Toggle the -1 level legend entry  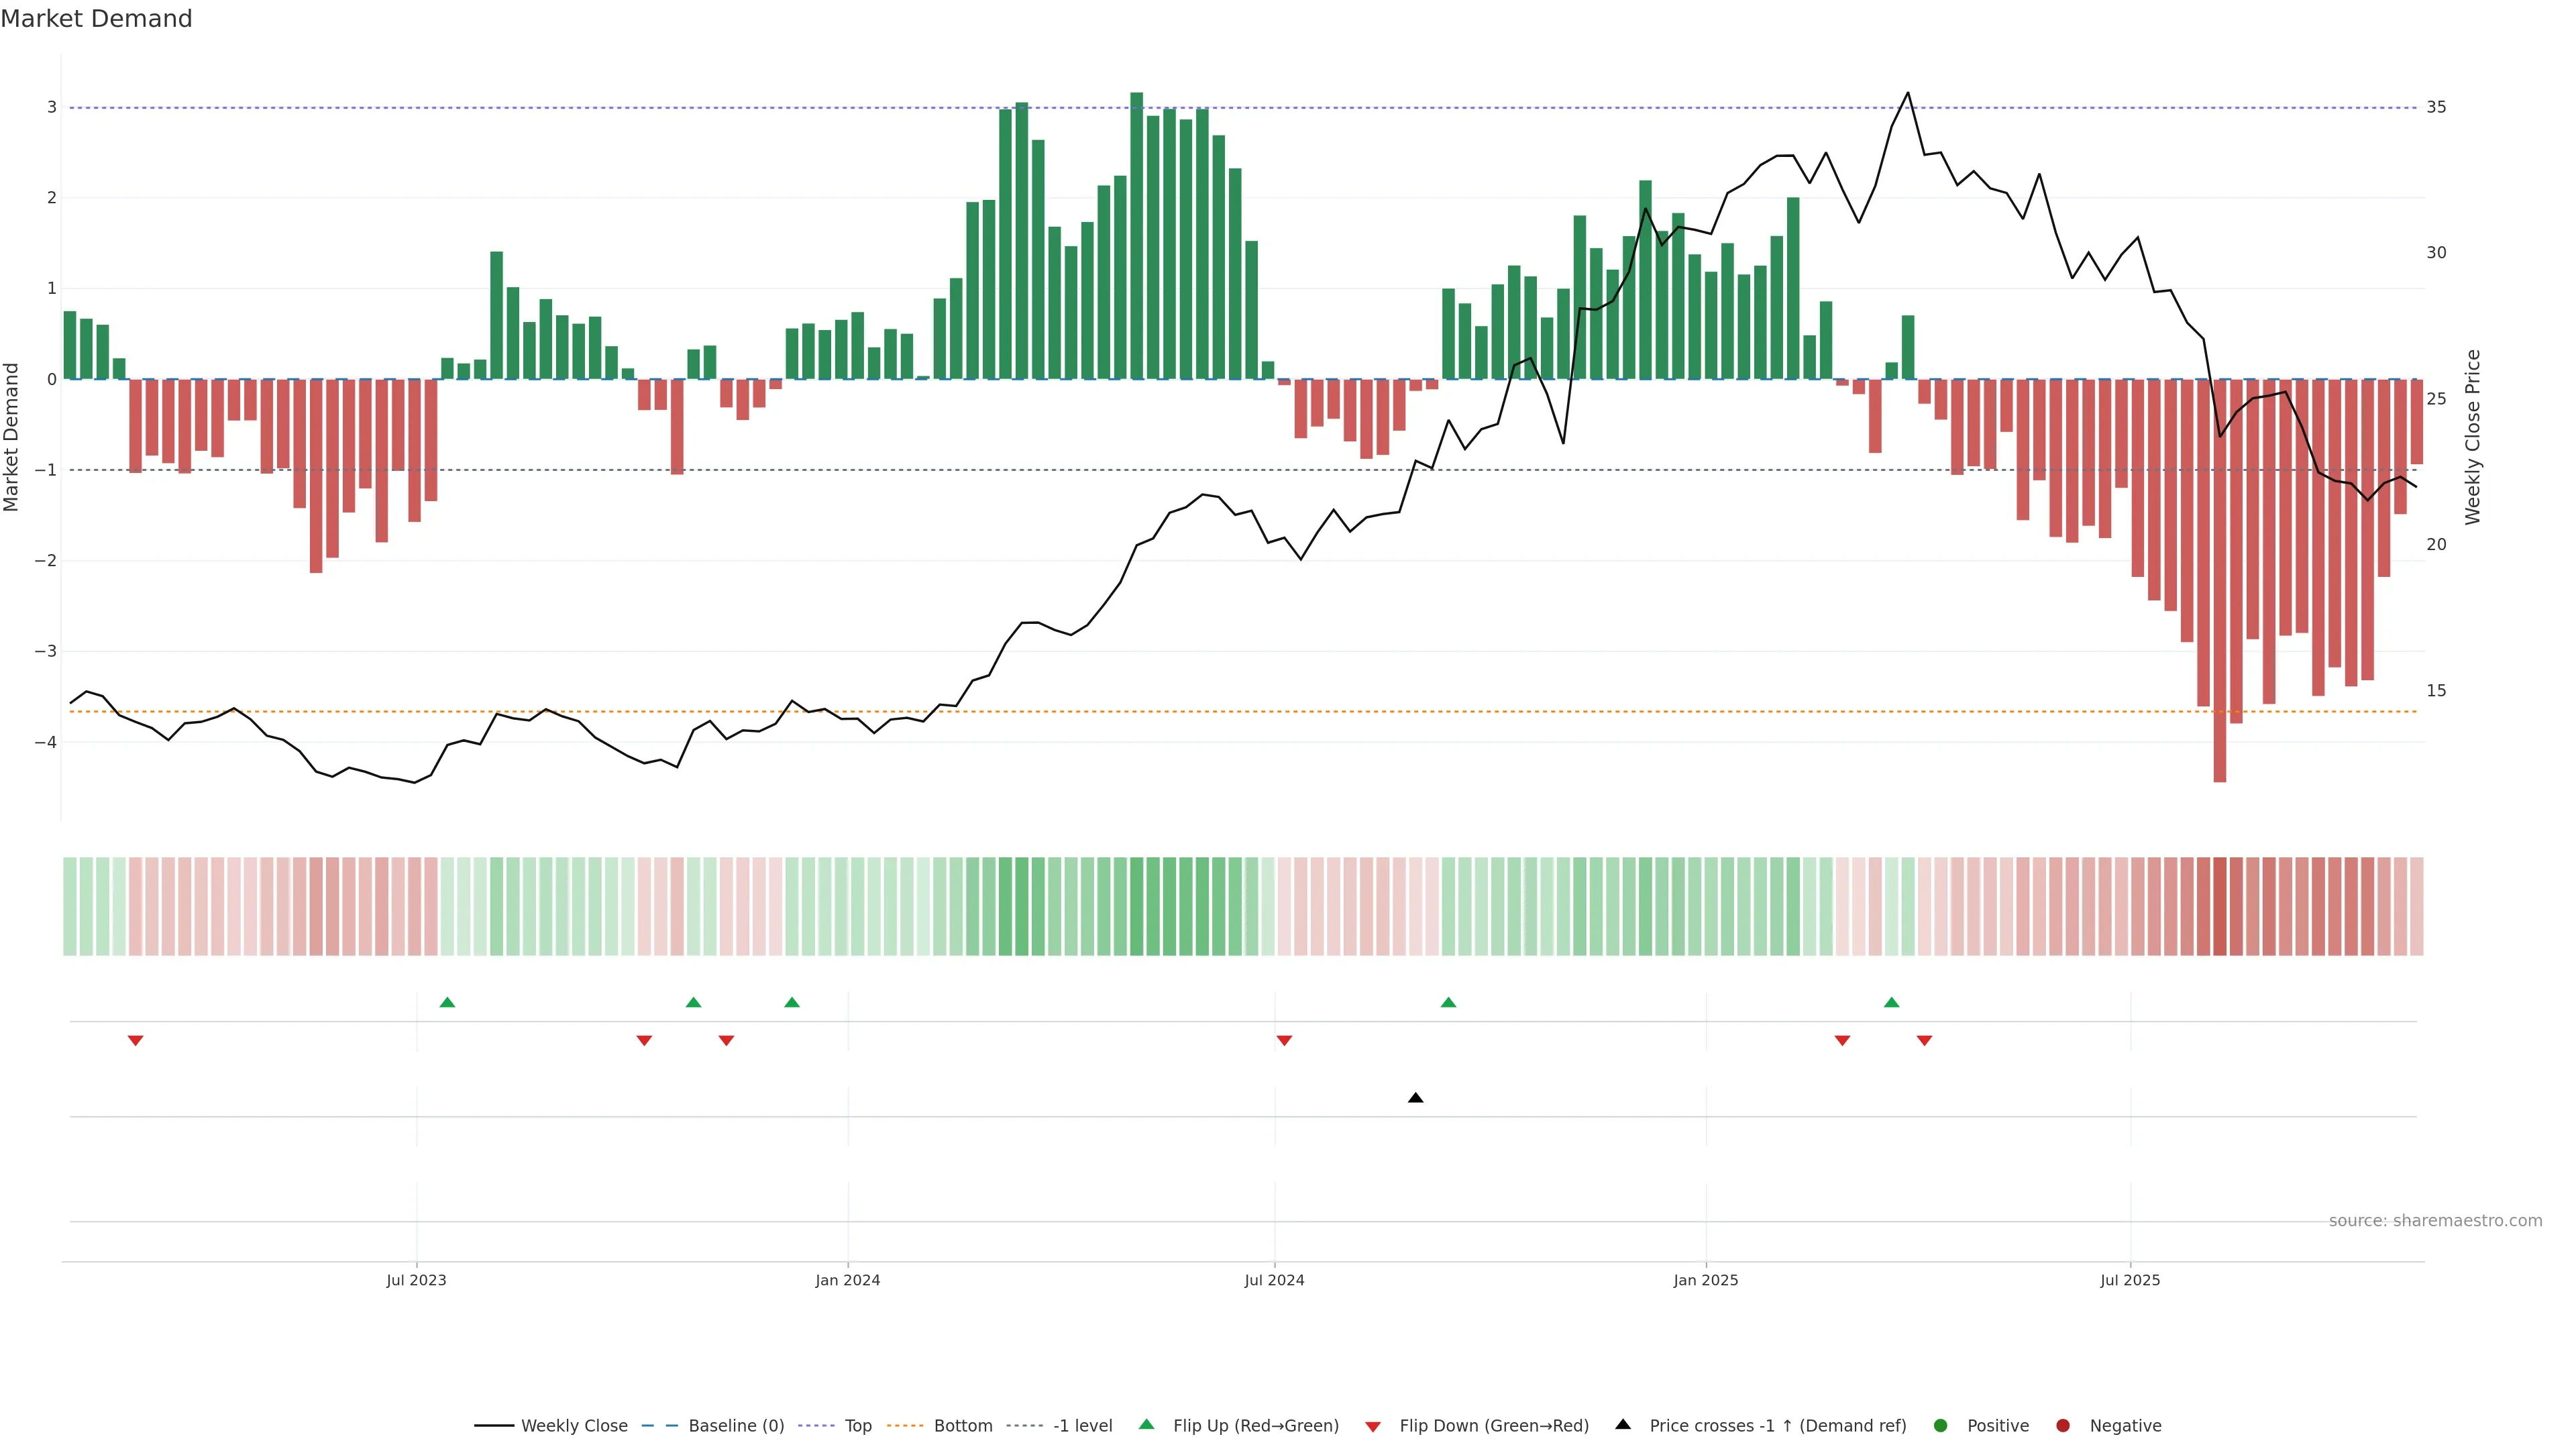(1082, 1425)
